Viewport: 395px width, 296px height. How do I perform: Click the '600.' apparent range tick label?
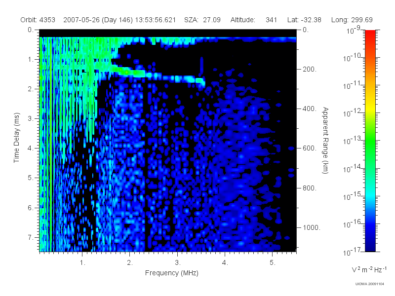[310, 148]
